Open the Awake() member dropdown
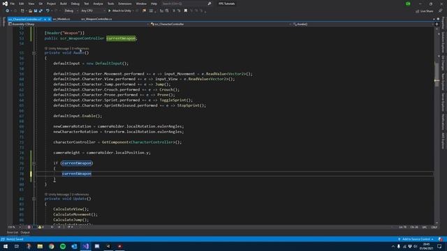447x251 pixels. (x=363, y=24)
